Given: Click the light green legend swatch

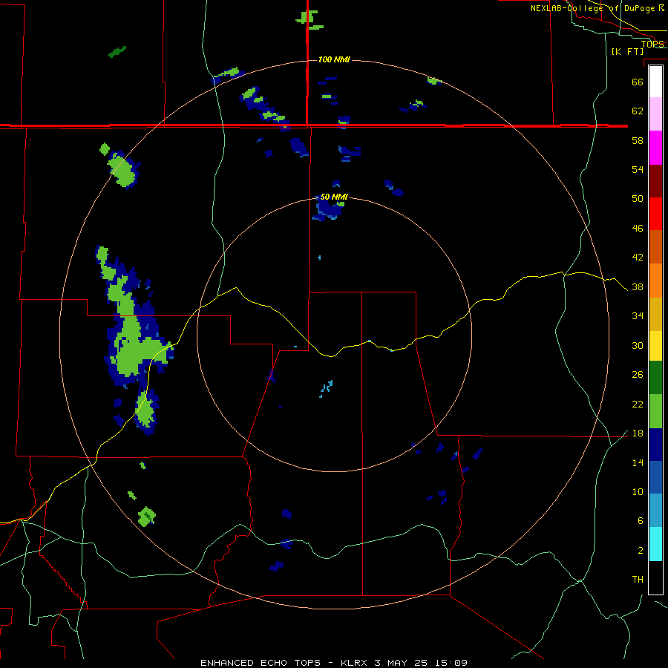Looking at the screenshot, I should click(655, 411).
